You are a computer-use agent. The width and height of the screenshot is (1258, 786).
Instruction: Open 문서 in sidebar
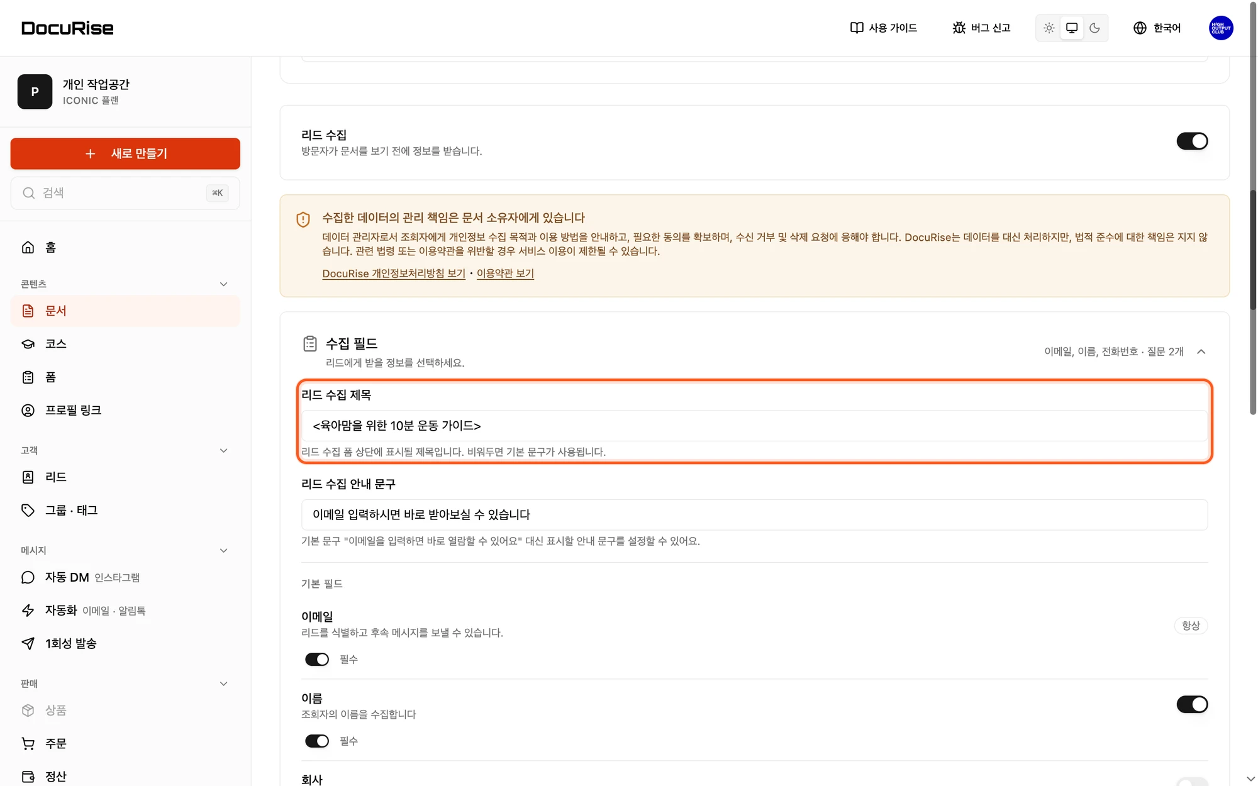(125, 311)
